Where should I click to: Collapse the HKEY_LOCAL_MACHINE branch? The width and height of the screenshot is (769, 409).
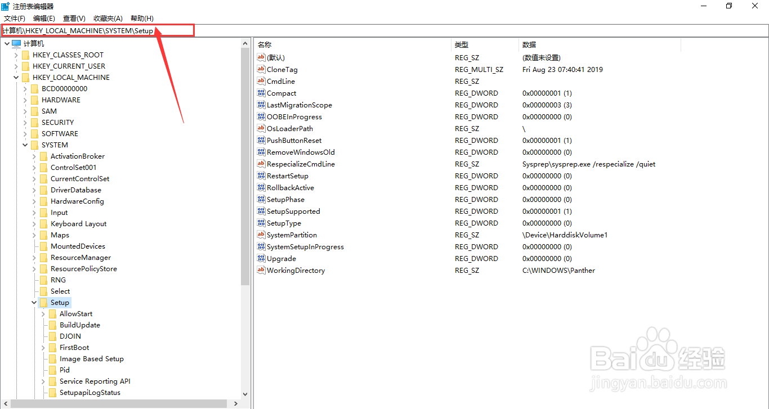click(x=16, y=77)
